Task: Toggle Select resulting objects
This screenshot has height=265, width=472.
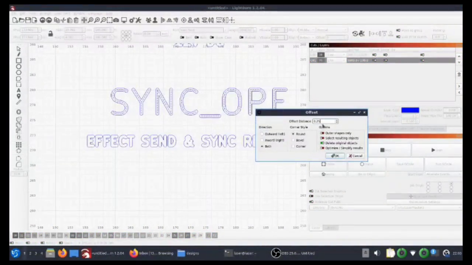Action: tap(340, 138)
